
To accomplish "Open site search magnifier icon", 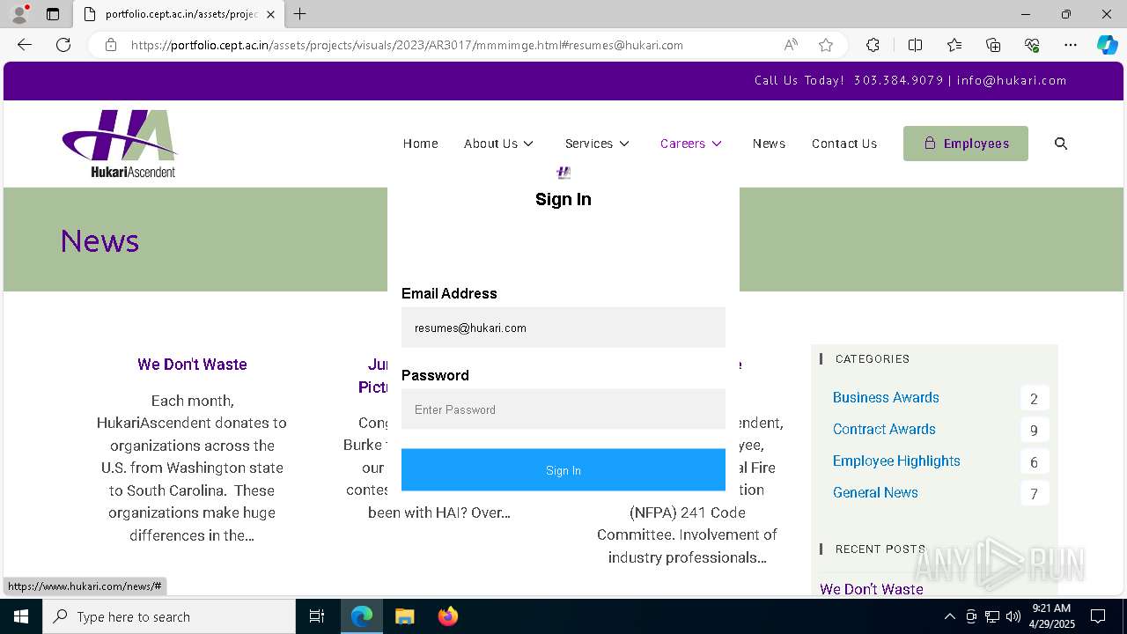I will pyautogui.click(x=1061, y=144).
